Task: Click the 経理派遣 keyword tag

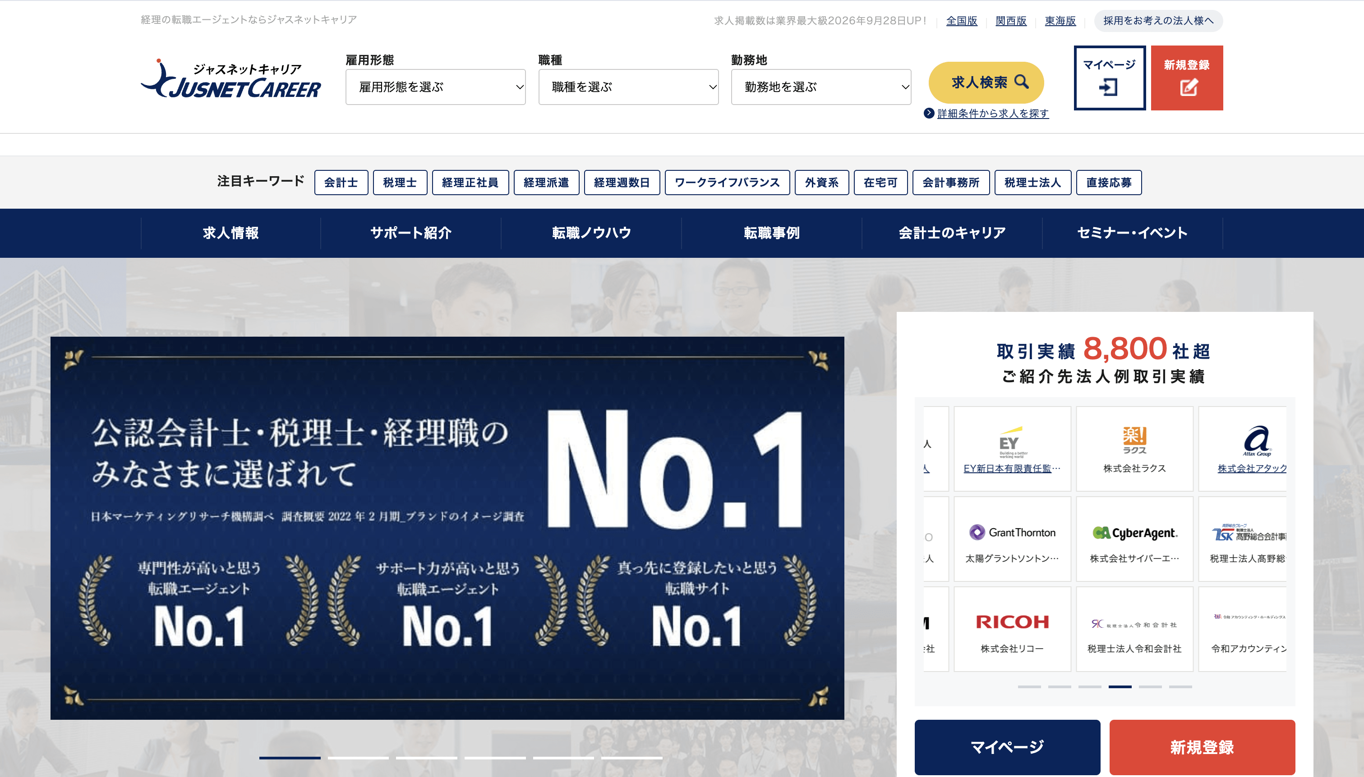Action: tap(546, 183)
